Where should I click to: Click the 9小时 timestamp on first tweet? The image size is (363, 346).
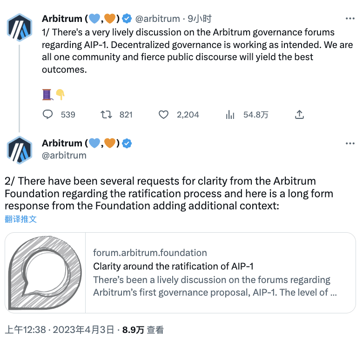pyautogui.click(x=200, y=19)
